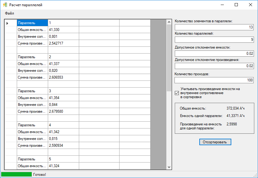
Task: Open the Файл menu
Action: (x=9, y=13)
